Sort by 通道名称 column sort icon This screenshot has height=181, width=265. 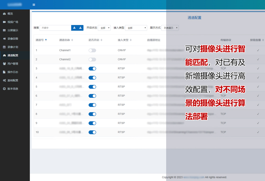72,40
